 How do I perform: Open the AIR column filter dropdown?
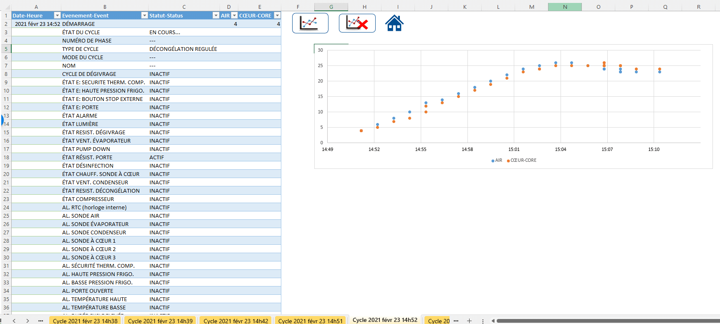click(234, 15)
